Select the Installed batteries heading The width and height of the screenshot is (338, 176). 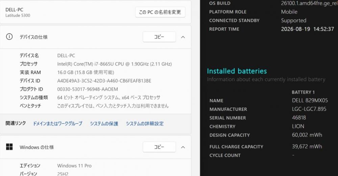237,71
